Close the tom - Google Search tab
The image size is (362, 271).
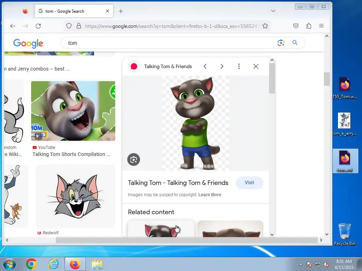point(107,11)
